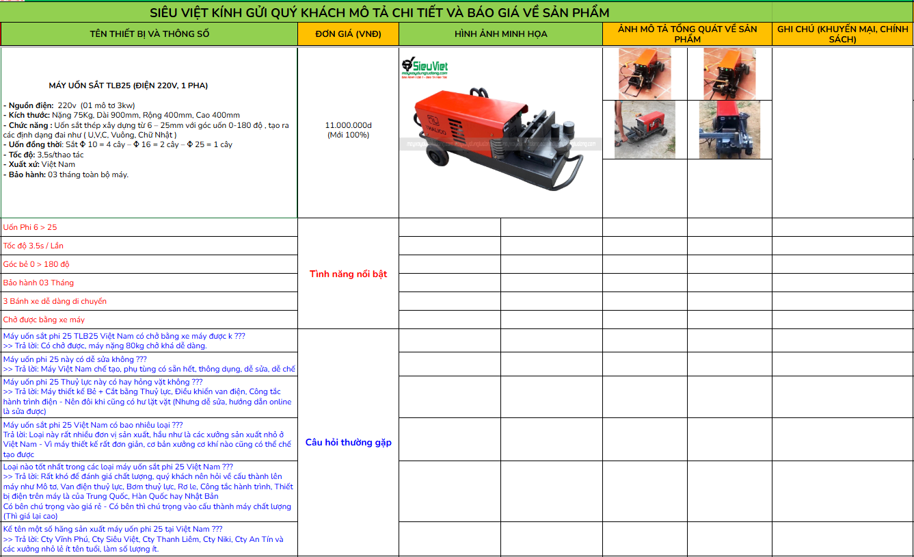Click the Tính năng nổi bật merged cell
The height and width of the screenshot is (557, 914).
tap(348, 274)
